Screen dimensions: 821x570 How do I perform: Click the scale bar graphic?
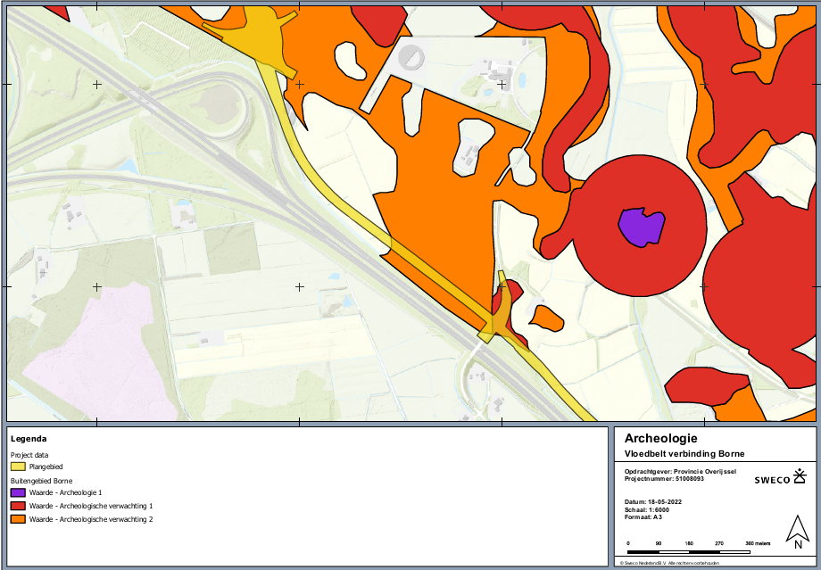point(689,552)
